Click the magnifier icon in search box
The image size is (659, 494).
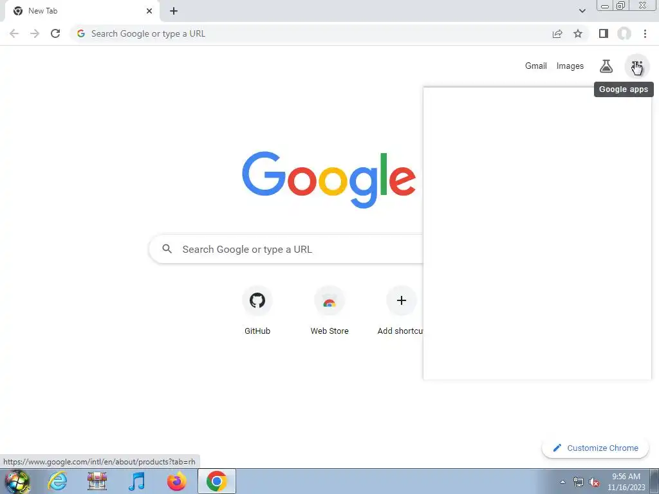click(x=167, y=249)
